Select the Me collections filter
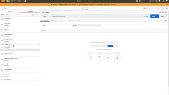 coord(4,15)
